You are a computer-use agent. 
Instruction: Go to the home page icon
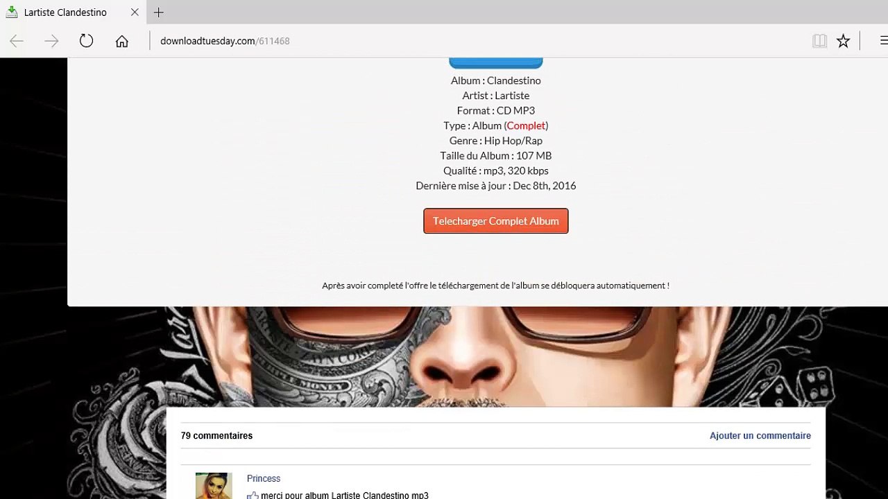click(122, 42)
